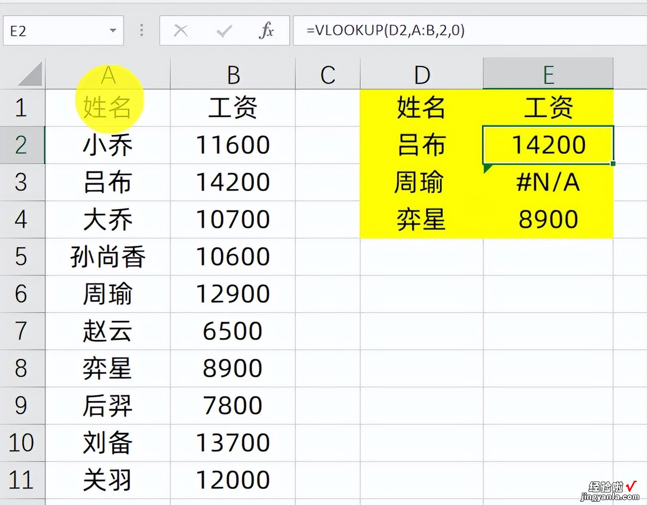The image size is (647, 505).
Task: Select cell B7 with 6500
Action: [x=233, y=331]
